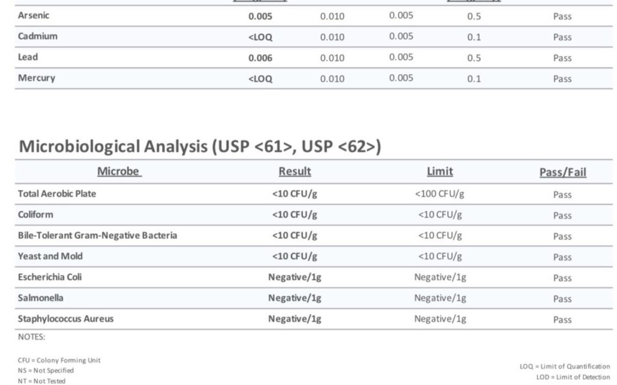Select the Arsenic row label
The width and height of the screenshot is (617, 385).
pyautogui.click(x=34, y=15)
